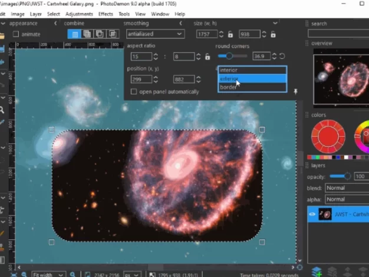The width and height of the screenshot is (369, 277).
Task: Choose exterior from the area list
Action: [252, 78]
